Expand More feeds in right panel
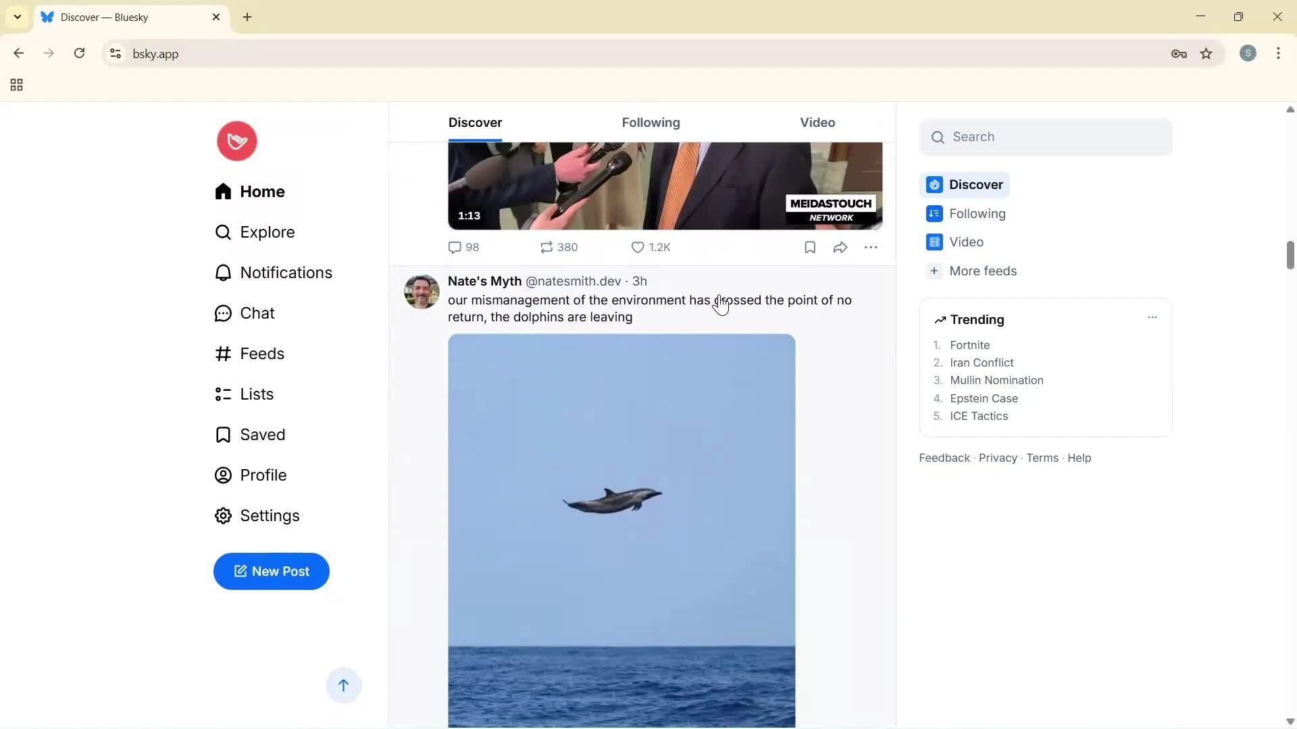This screenshot has height=729, width=1297. 983,271
